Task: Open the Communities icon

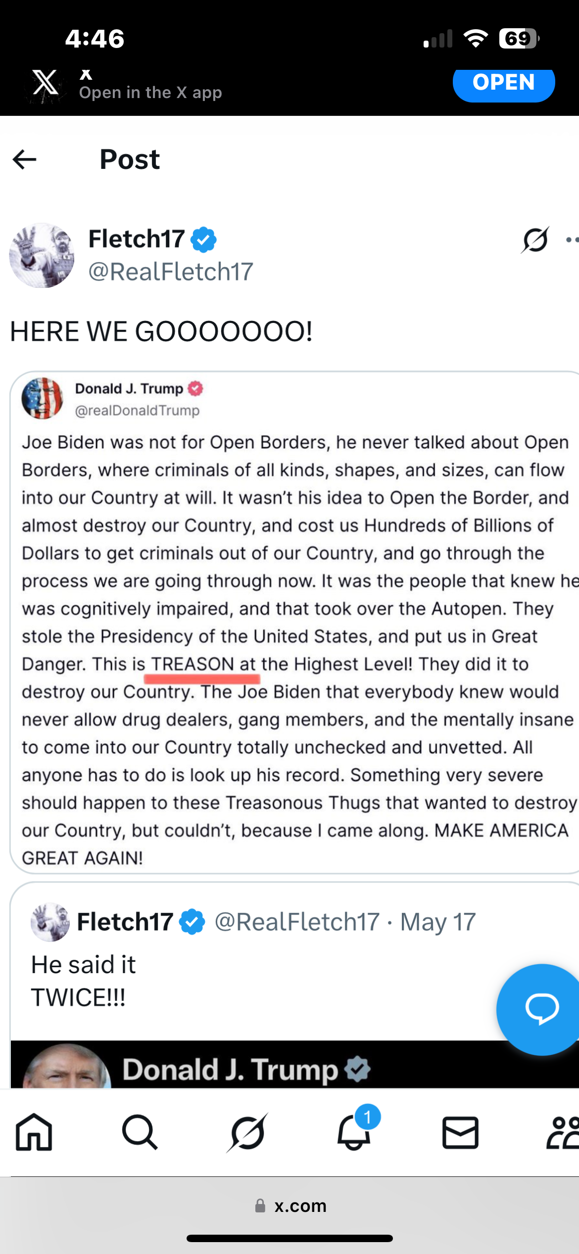Action: [563, 1132]
